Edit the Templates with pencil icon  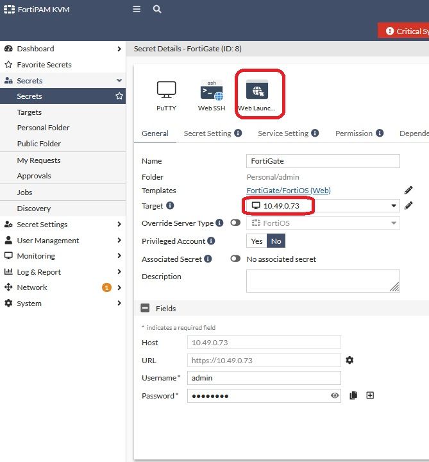(x=408, y=190)
